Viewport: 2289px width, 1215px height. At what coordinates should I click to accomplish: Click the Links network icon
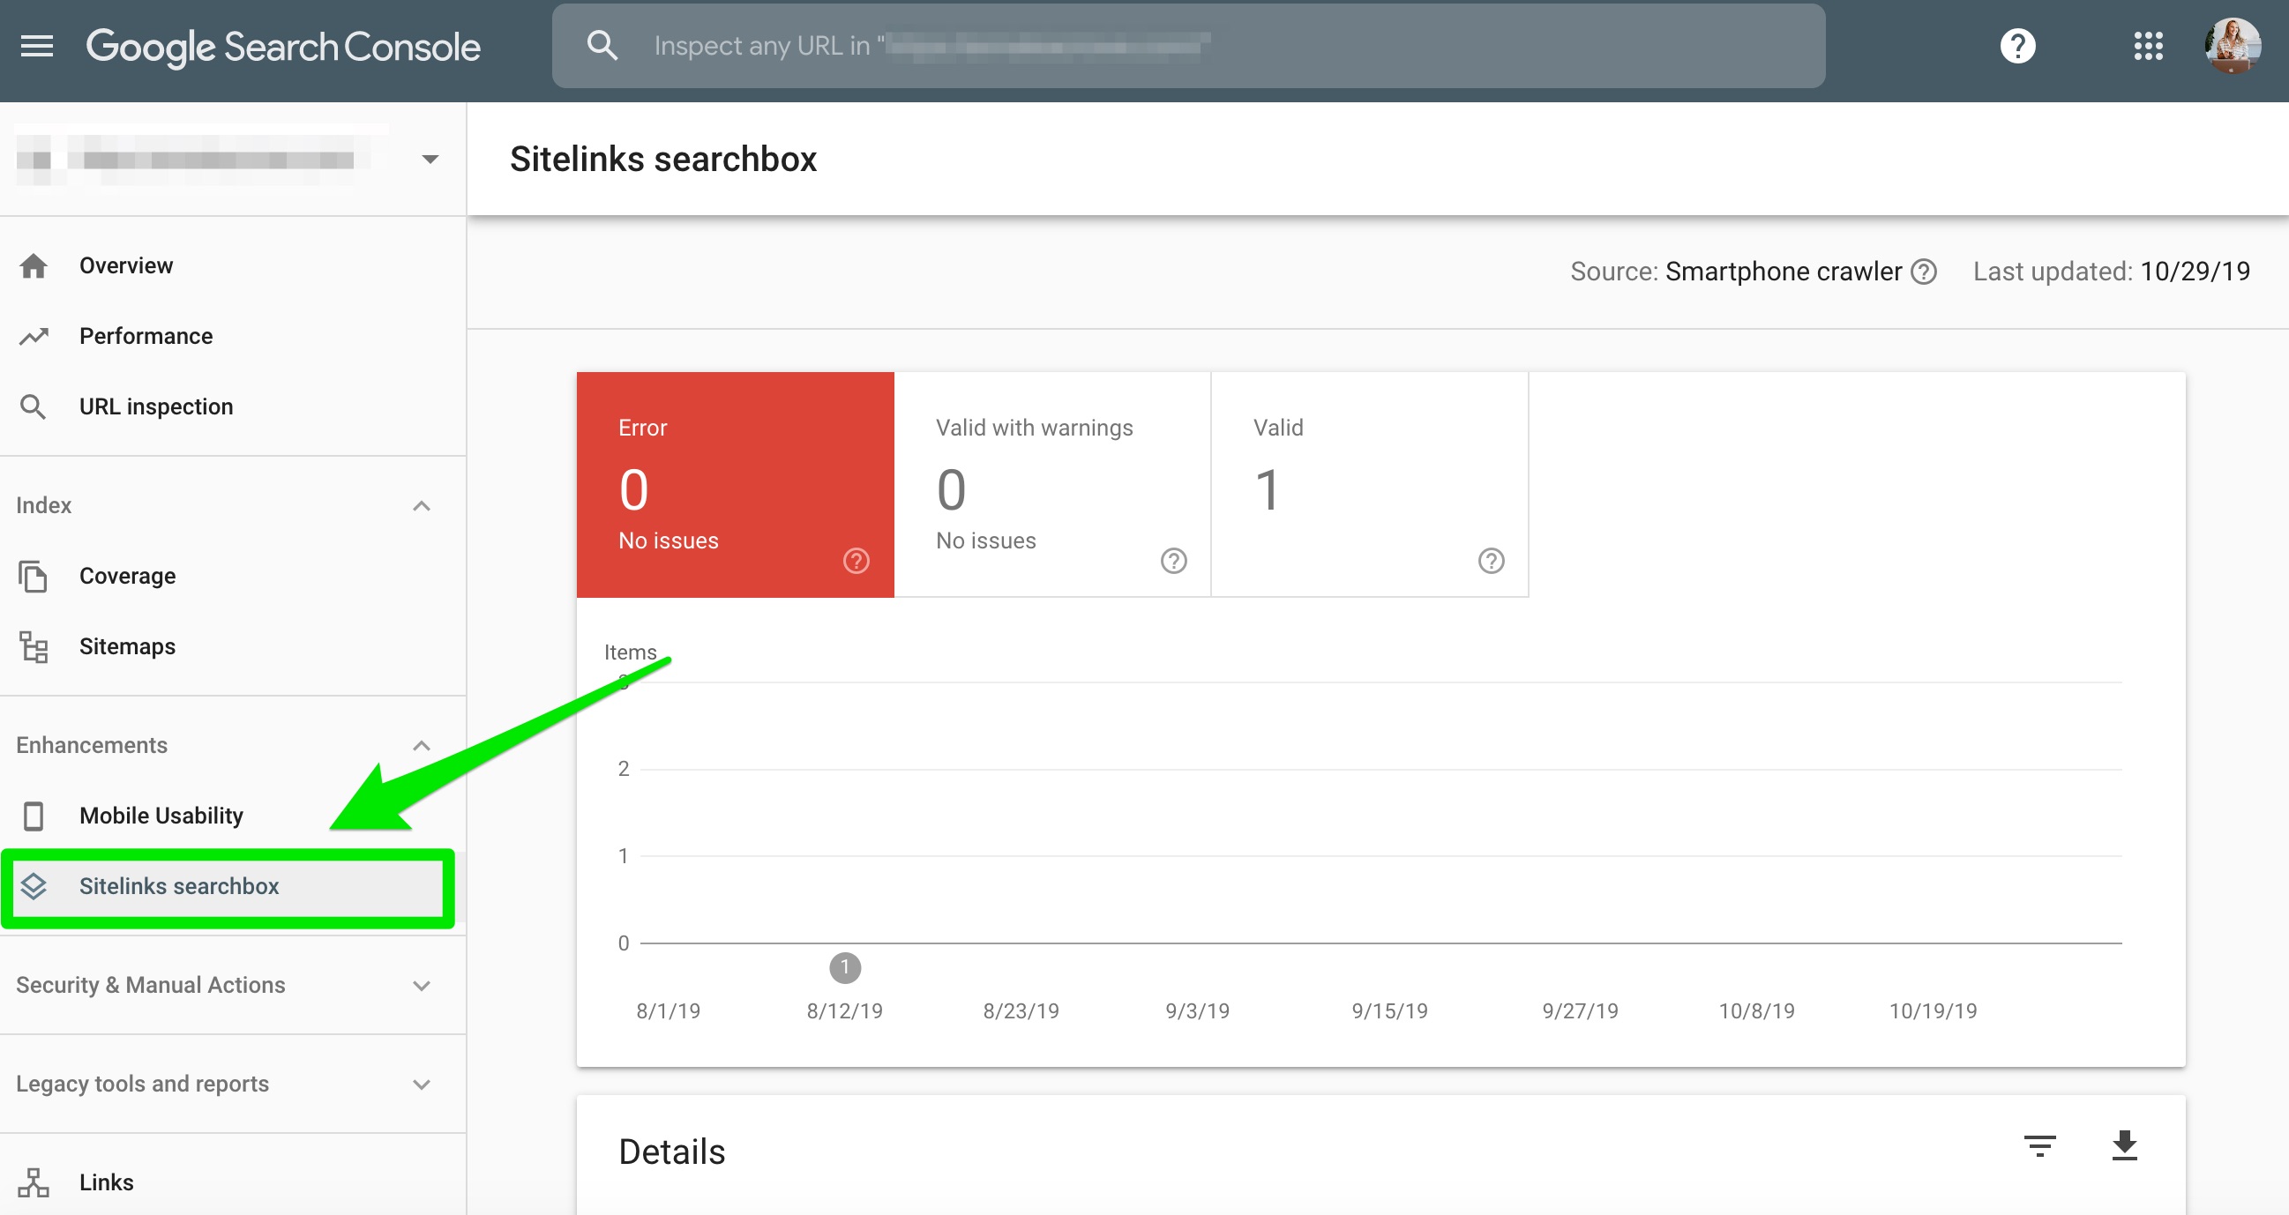[x=34, y=1182]
